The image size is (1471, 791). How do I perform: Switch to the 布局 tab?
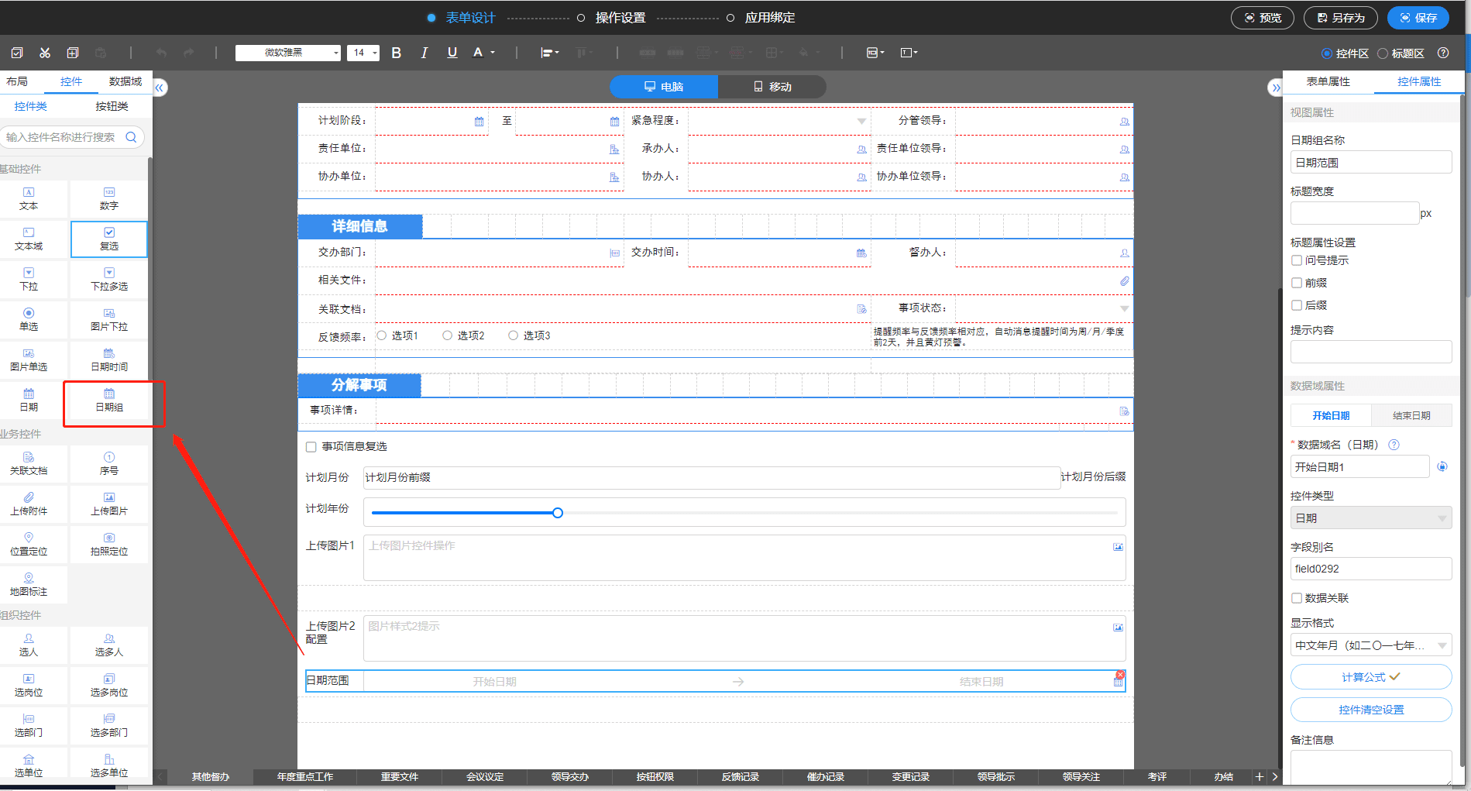[x=17, y=81]
